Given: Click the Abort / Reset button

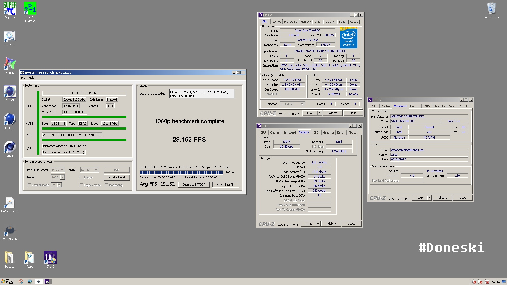Looking at the screenshot, I should (116, 177).
